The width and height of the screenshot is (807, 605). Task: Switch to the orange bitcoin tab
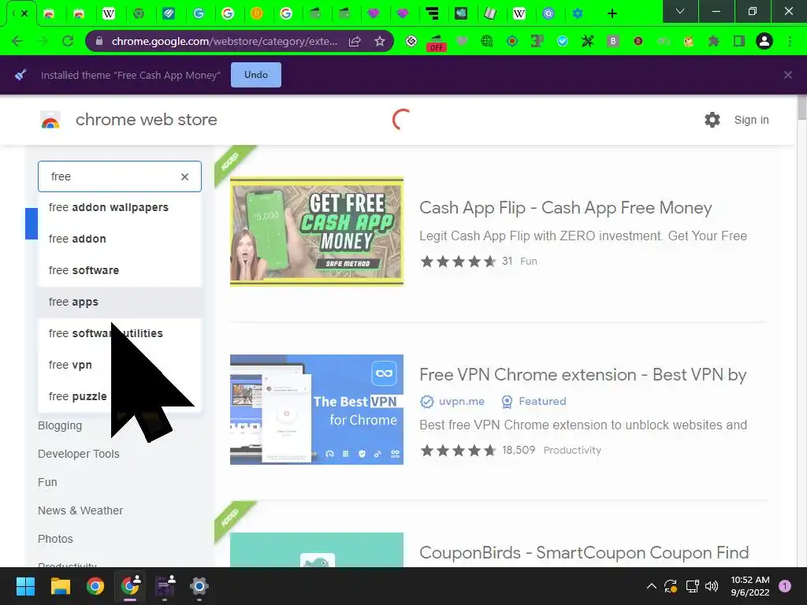[256, 13]
